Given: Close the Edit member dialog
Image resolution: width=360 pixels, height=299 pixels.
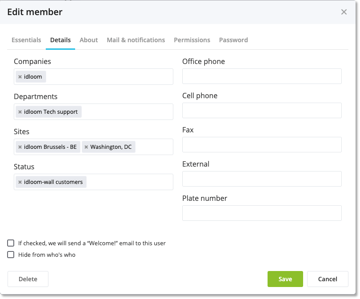Looking at the screenshot, I should click(x=344, y=12).
